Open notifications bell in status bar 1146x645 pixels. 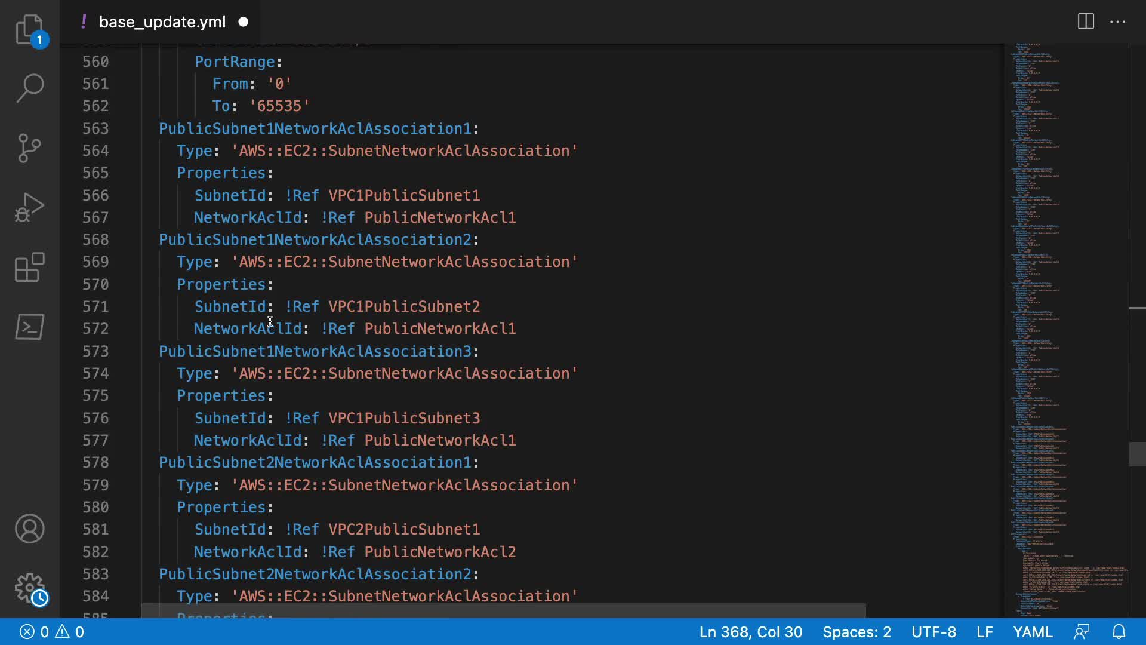pos(1119,632)
